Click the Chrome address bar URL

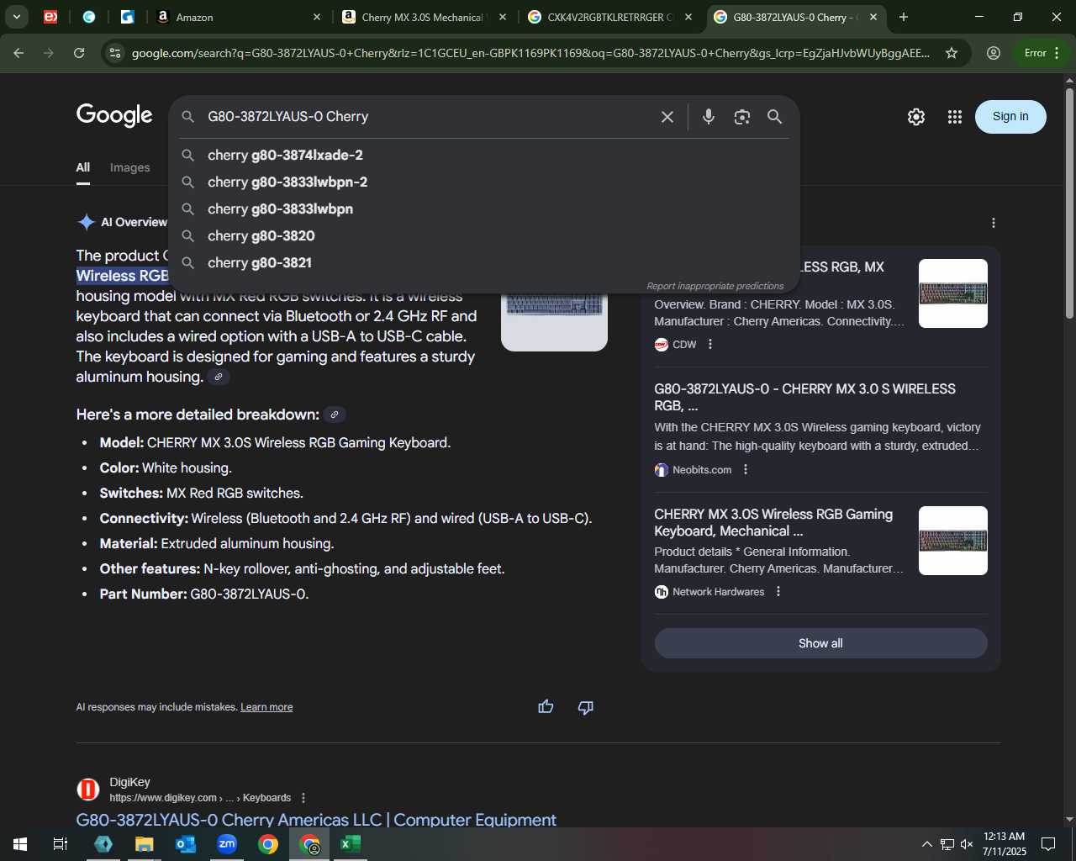pos(530,53)
